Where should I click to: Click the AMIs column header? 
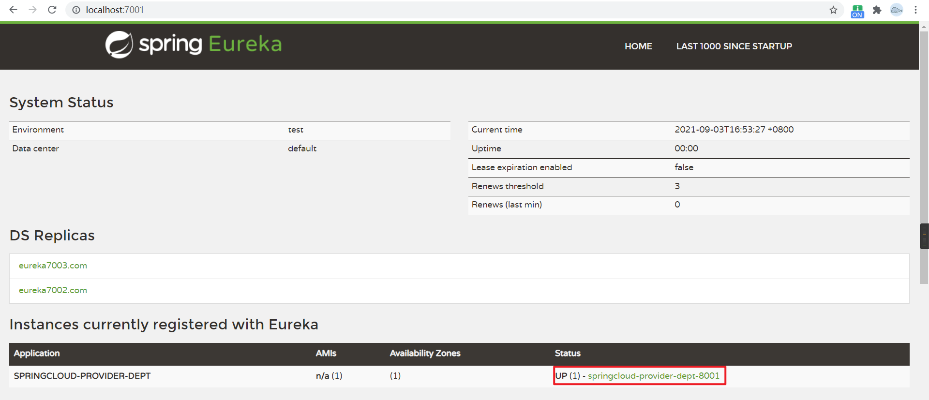[x=326, y=354]
